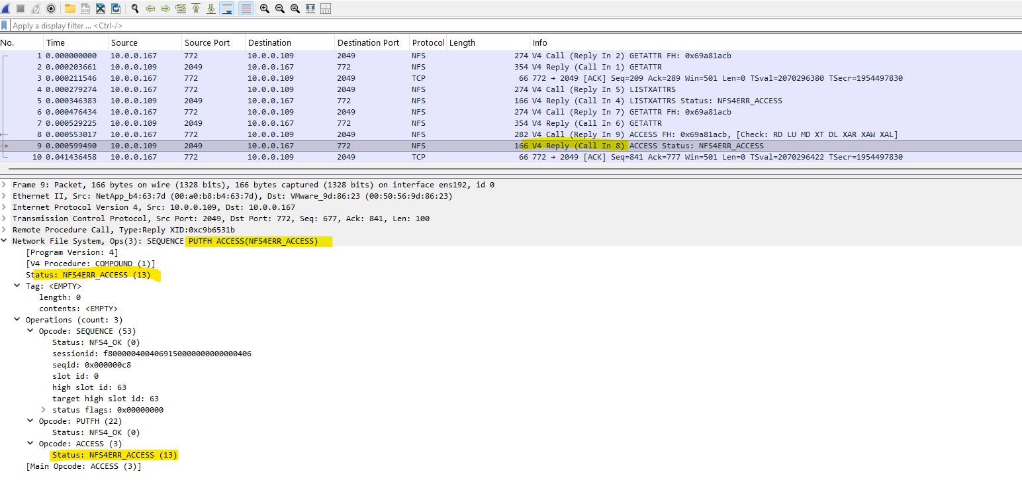Select packet 8 ACCESS call row

click(511, 134)
